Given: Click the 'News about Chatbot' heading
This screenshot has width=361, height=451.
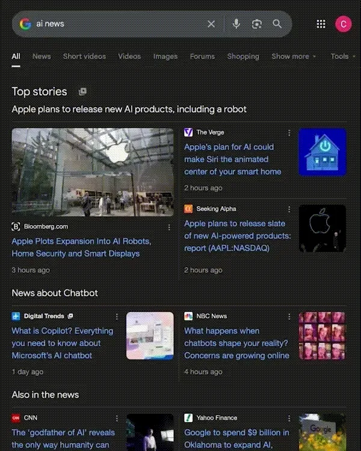Looking at the screenshot, I should click(x=55, y=293).
